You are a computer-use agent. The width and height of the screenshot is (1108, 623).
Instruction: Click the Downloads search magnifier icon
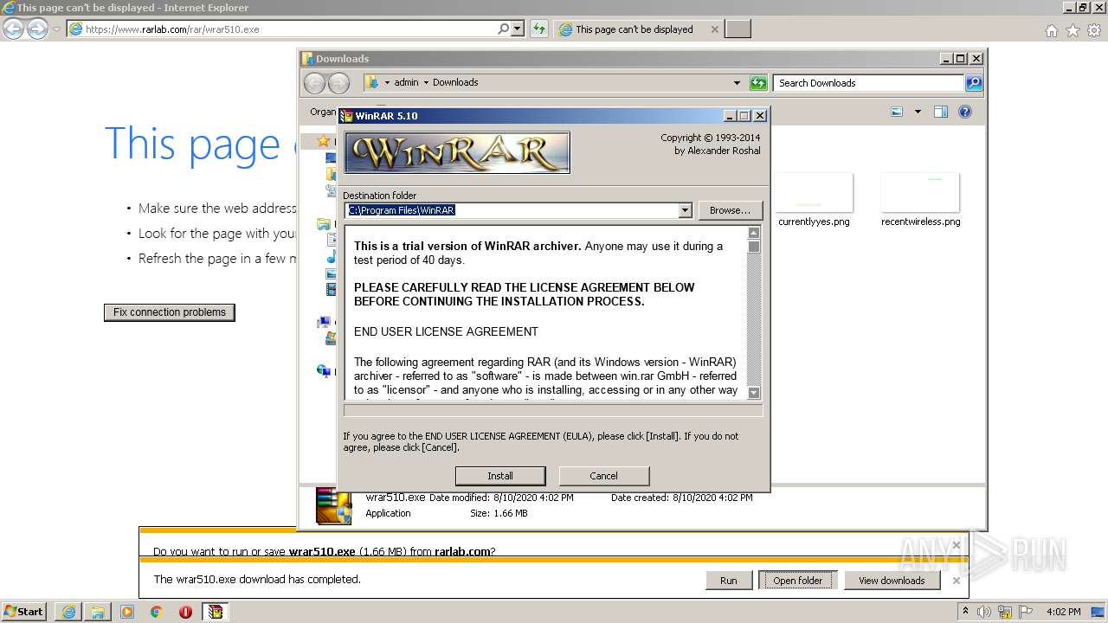[974, 83]
